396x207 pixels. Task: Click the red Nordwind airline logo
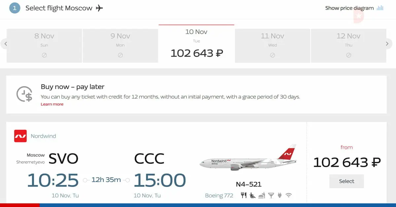(20, 136)
